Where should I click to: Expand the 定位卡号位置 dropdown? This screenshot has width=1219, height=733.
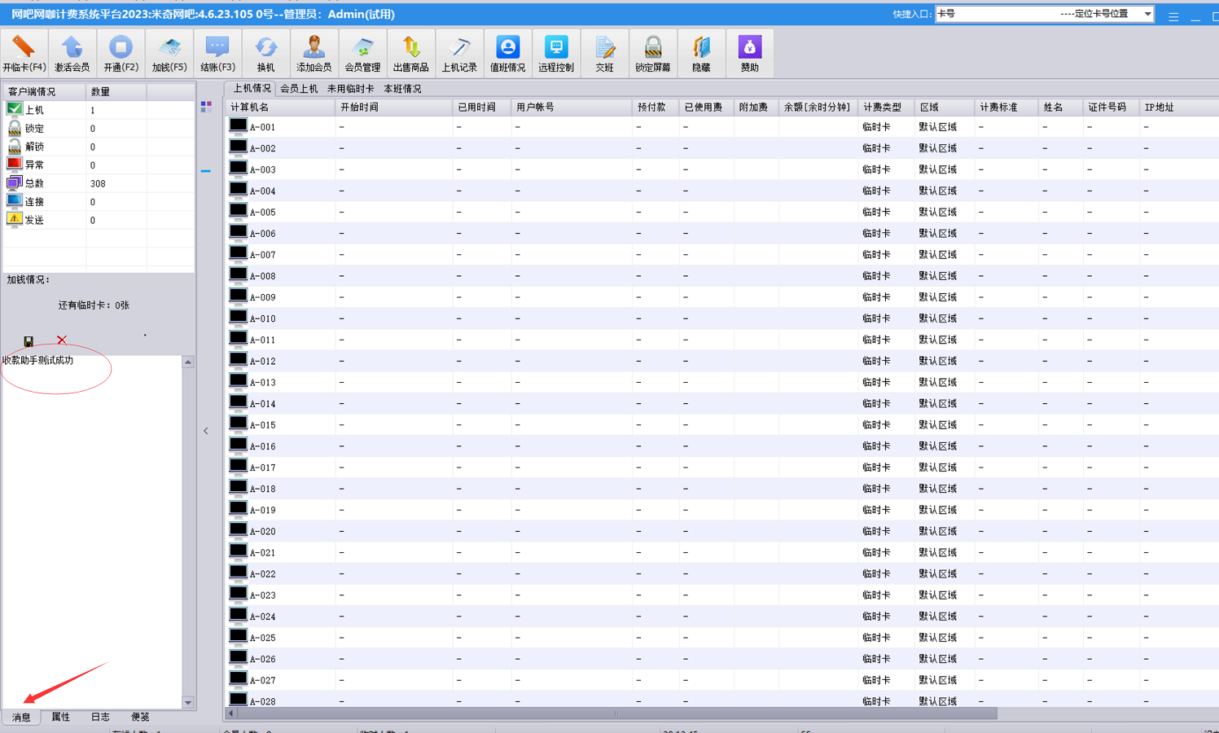click(x=1147, y=14)
